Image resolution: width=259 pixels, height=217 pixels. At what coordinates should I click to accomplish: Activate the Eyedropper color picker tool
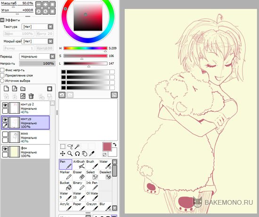pyautogui.click(x=92, y=154)
